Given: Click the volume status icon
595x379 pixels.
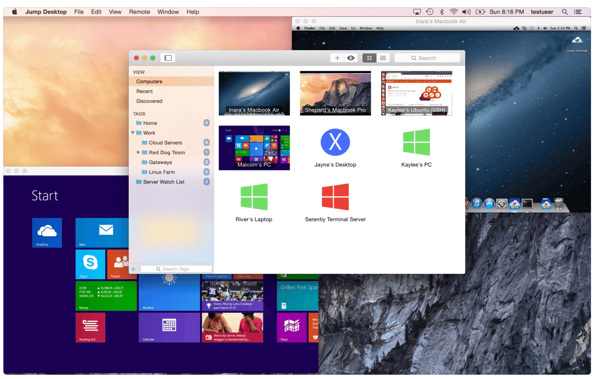Looking at the screenshot, I should coord(467,12).
